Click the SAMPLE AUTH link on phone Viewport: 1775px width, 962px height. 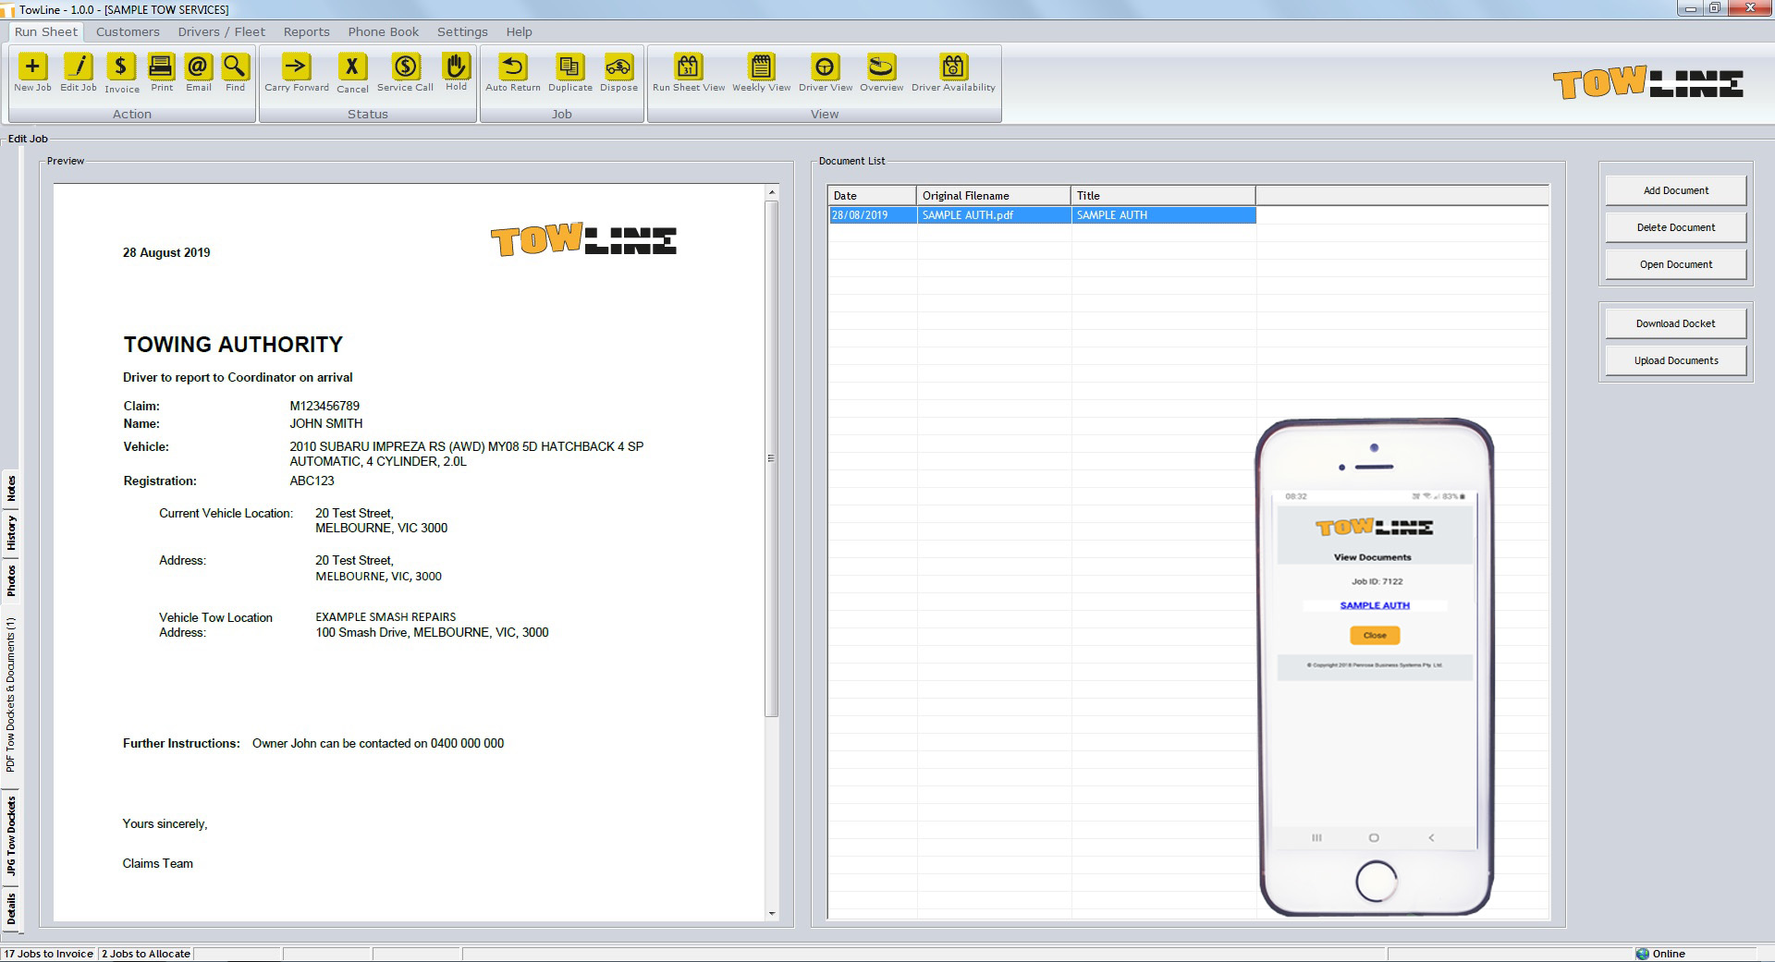(1375, 605)
